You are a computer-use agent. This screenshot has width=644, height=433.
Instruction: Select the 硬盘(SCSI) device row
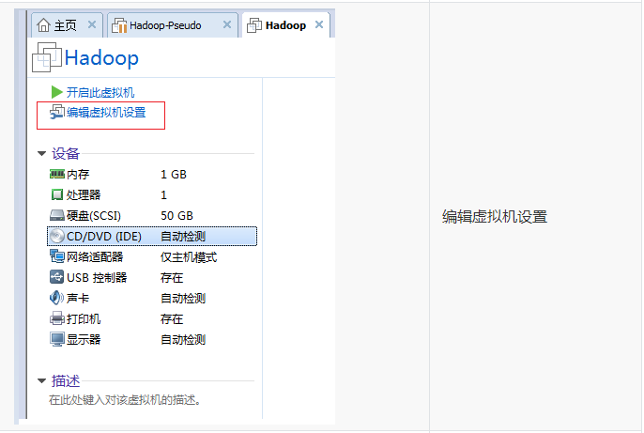[x=151, y=216]
